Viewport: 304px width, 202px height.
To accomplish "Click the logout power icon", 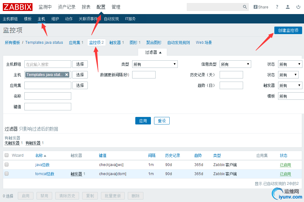I will (298, 7).
